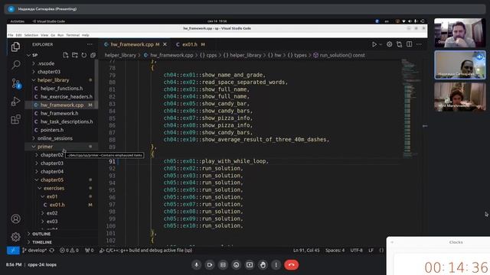Open the Explorer view in activity bar

click(x=15, y=47)
